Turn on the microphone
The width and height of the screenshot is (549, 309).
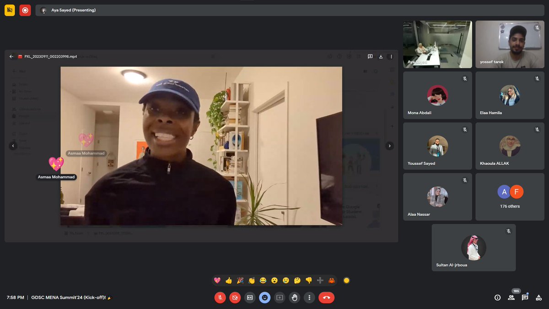tap(220, 298)
